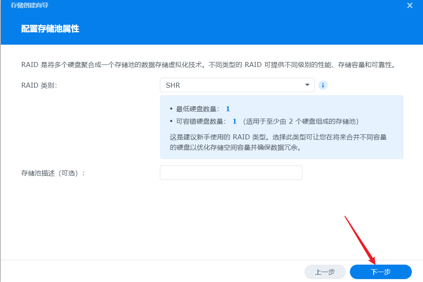Click the 存储创建向导 window title
The height and width of the screenshot is (282, 423).
point(29,5)
